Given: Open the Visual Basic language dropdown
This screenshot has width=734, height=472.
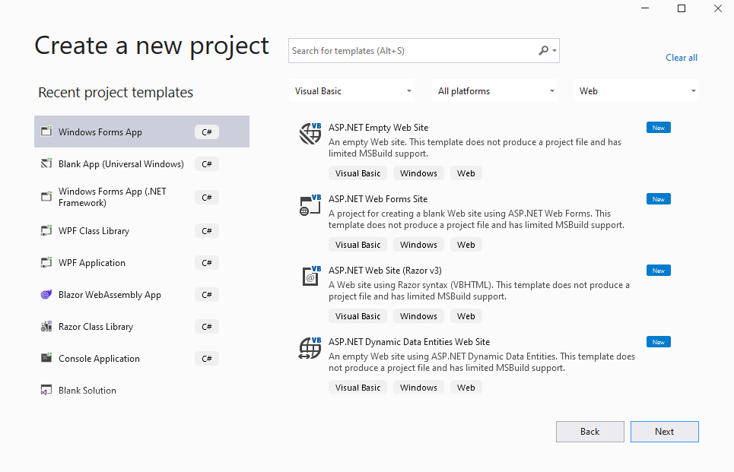Looking at the screenshot, I should click(351, 90).
